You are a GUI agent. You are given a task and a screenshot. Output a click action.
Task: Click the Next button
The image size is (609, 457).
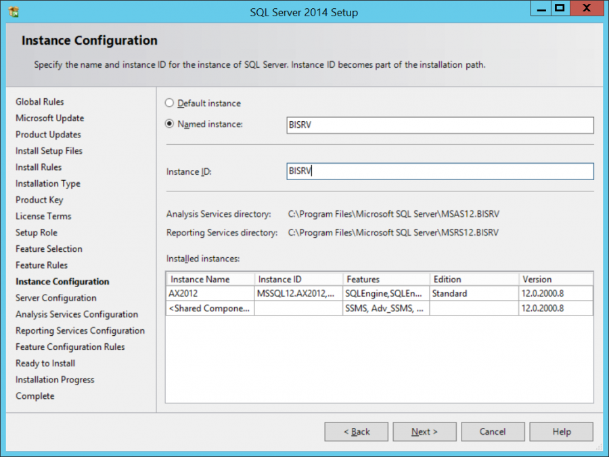click(x=424, y=431)
